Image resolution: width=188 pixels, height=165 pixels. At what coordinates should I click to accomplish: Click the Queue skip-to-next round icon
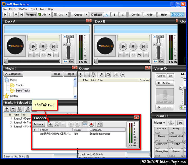point(123,75)
